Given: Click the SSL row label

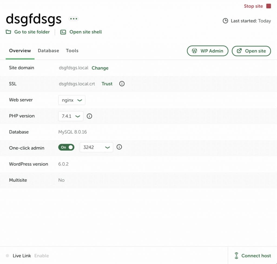Looking at the screenshot, I should (13, 84).
